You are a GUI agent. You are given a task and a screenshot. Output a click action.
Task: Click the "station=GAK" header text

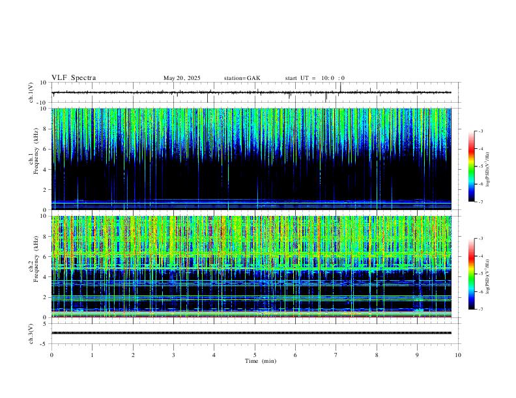(242, 78)
